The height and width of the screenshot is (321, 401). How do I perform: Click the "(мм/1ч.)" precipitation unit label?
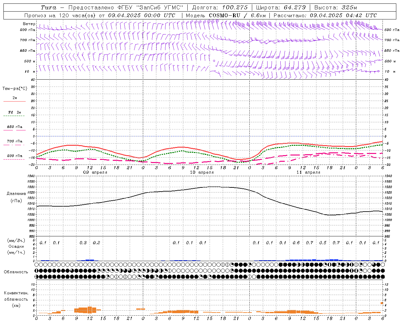click(x=16, y=252)
